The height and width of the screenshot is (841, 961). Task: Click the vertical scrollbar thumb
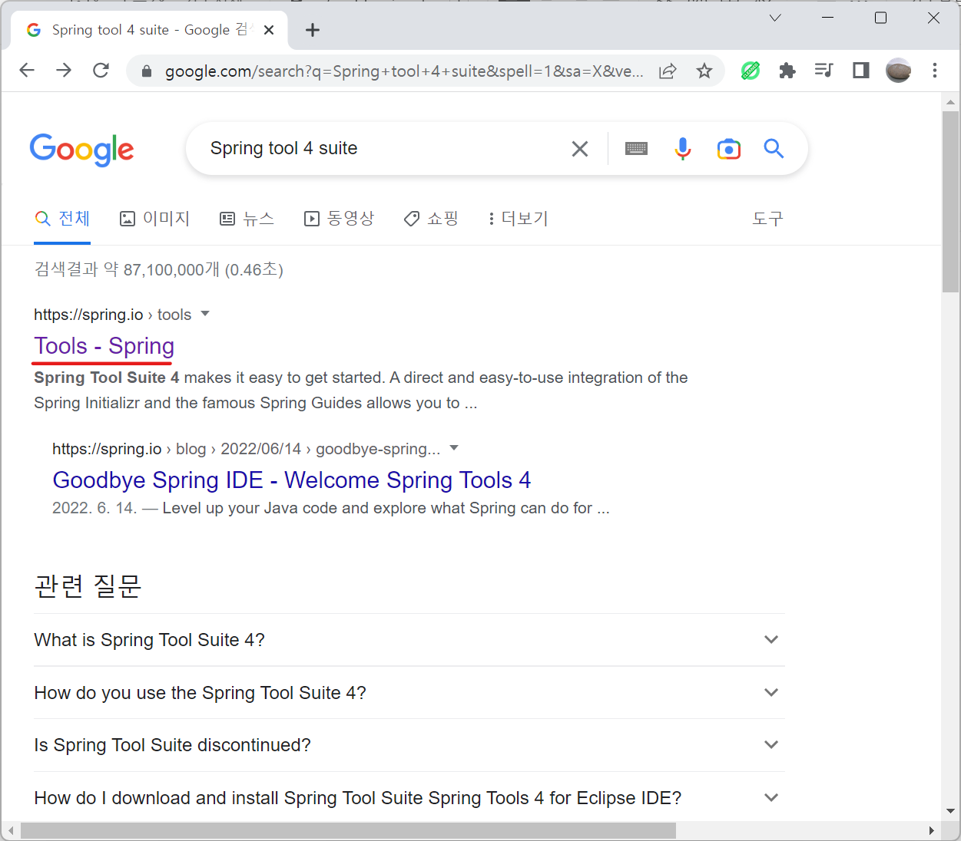click(x=951, y=201)
